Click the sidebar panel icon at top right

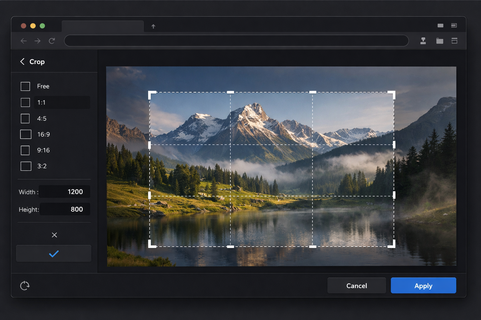point(454,26)
